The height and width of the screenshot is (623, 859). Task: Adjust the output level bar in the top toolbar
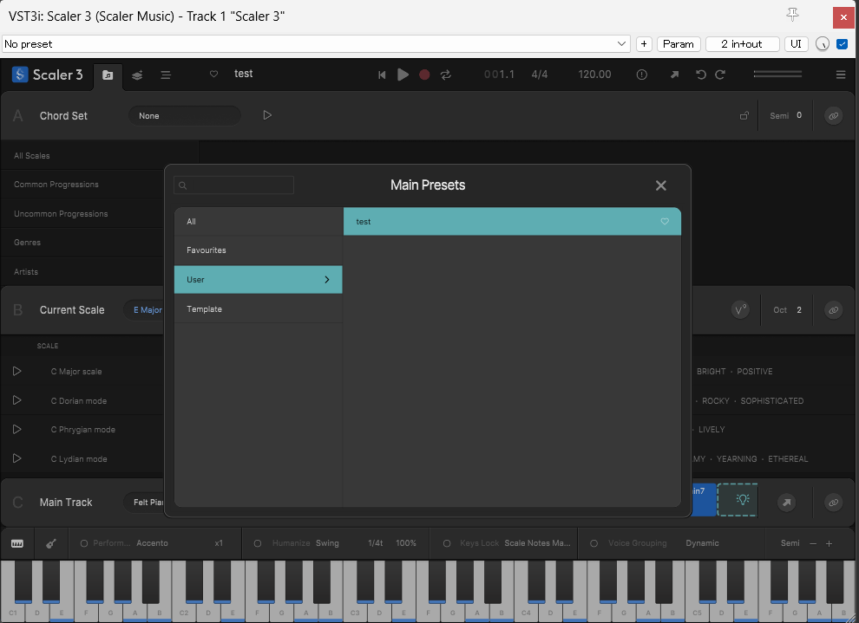coord(777,74)
